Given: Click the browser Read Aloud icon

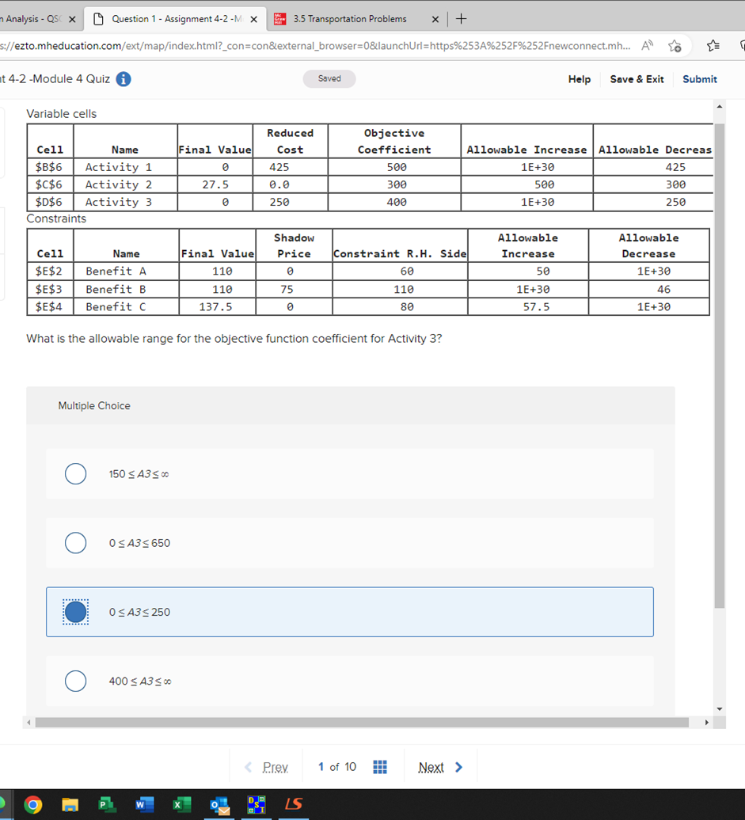Looking at the screenshot, I should 647,46.
